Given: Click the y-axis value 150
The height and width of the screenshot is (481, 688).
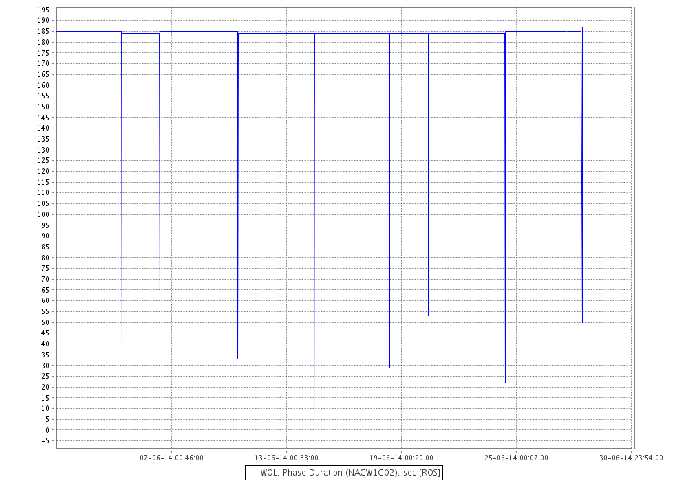Looking at the screenshot, I should [43, 107].
